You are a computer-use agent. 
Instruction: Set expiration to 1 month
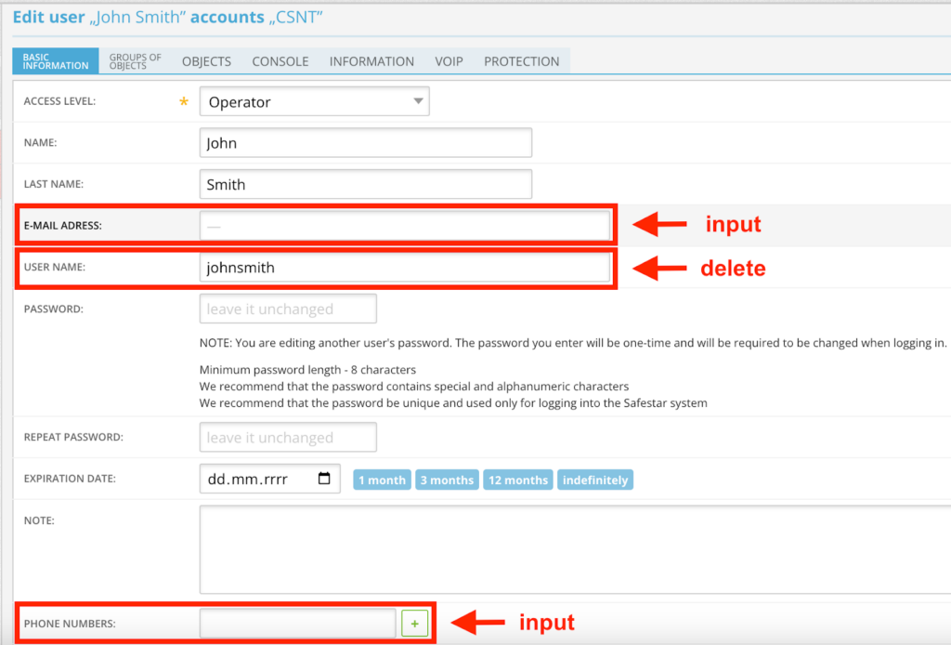(x=382, y=480)
